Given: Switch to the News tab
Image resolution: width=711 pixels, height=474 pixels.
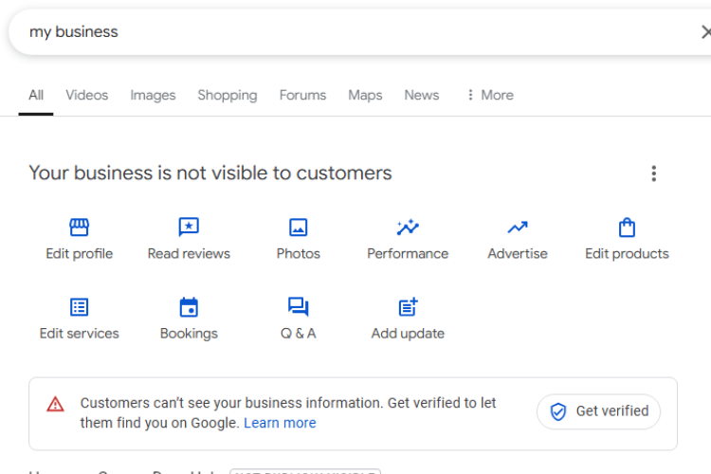Looking at the screenshot, I should pyautogui.click(x=421, y=95).
